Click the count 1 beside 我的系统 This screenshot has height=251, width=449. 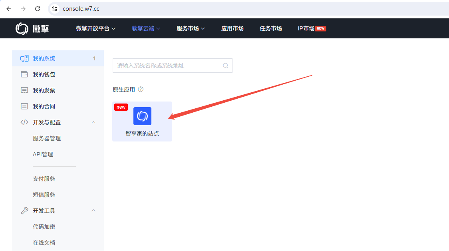tap(94, 58)
